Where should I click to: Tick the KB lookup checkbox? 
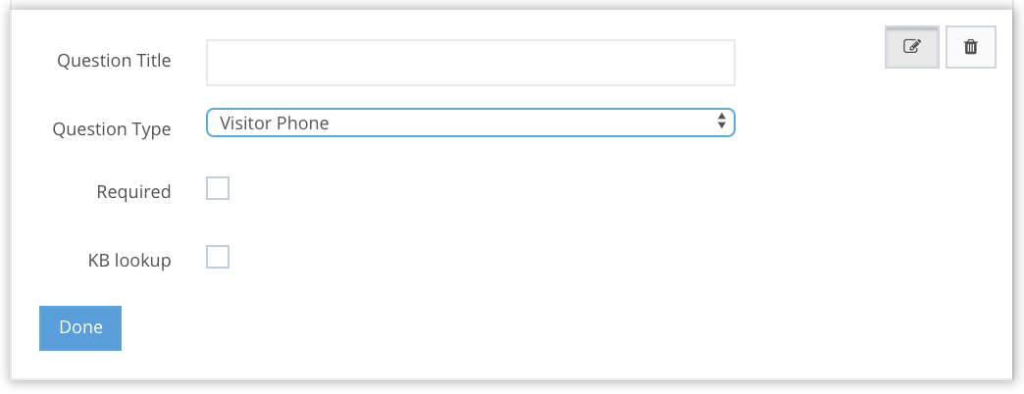click(x=218, y=258)
